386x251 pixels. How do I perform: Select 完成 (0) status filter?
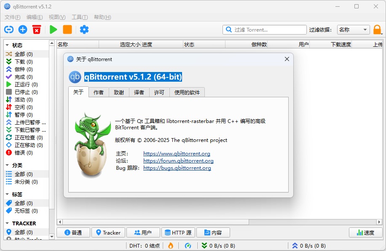pos(24,77)
